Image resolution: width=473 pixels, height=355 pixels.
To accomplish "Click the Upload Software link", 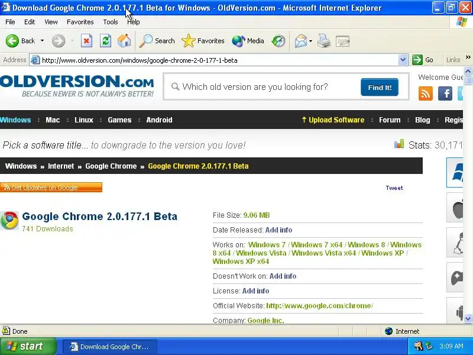I will tap(333, 120).
